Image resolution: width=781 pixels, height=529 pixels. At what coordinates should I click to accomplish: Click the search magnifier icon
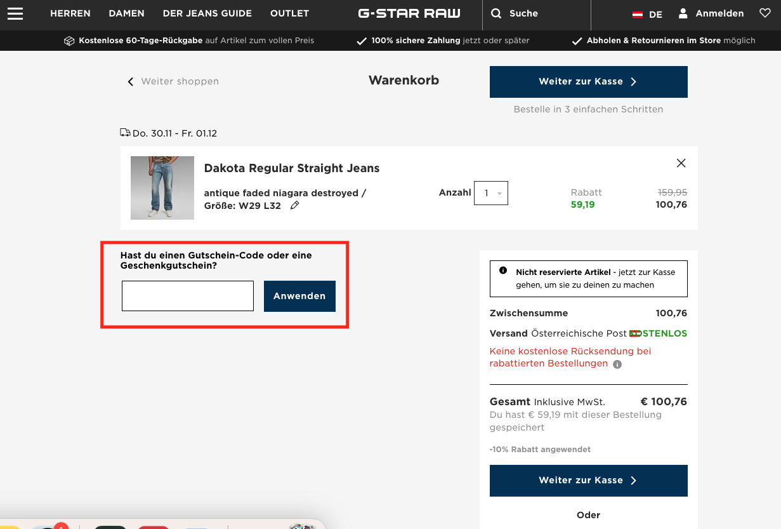tap(497, 13)
